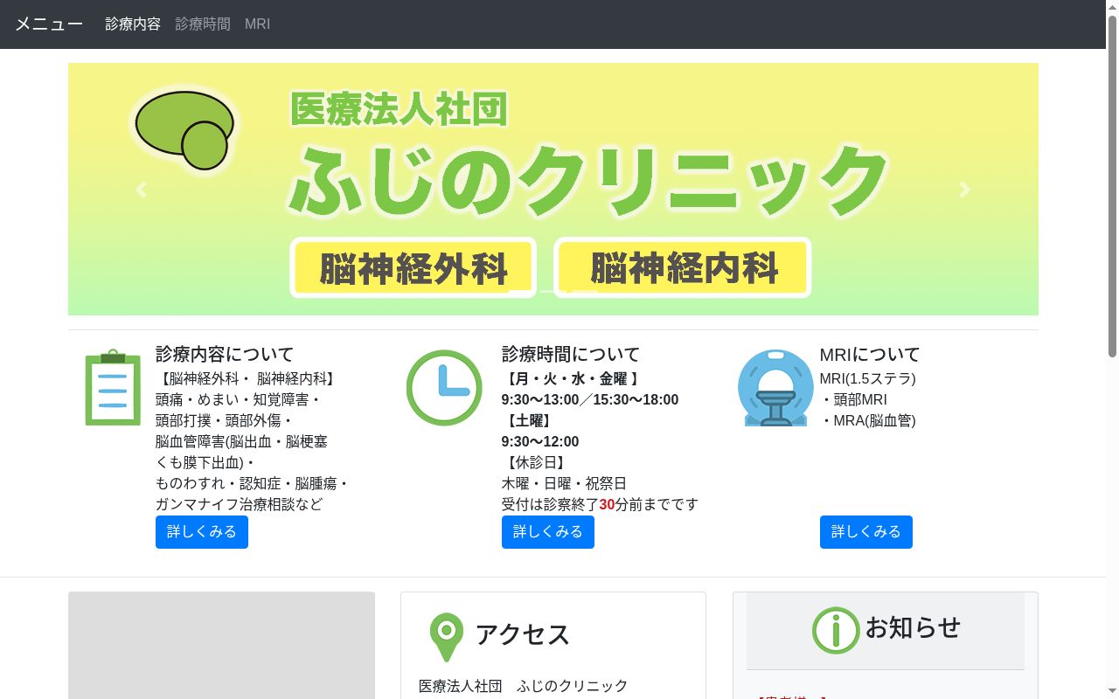Click the MRIについて heading
The width and height of the screenshot is (1119, 699).
870,354
